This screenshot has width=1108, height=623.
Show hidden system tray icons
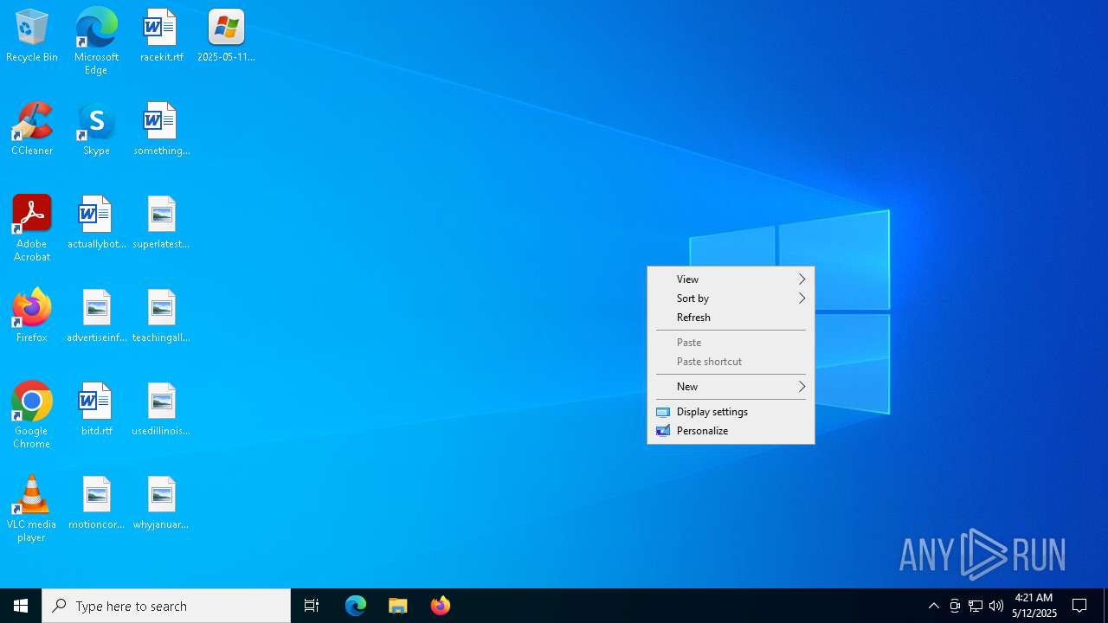(x=934, y=606)
